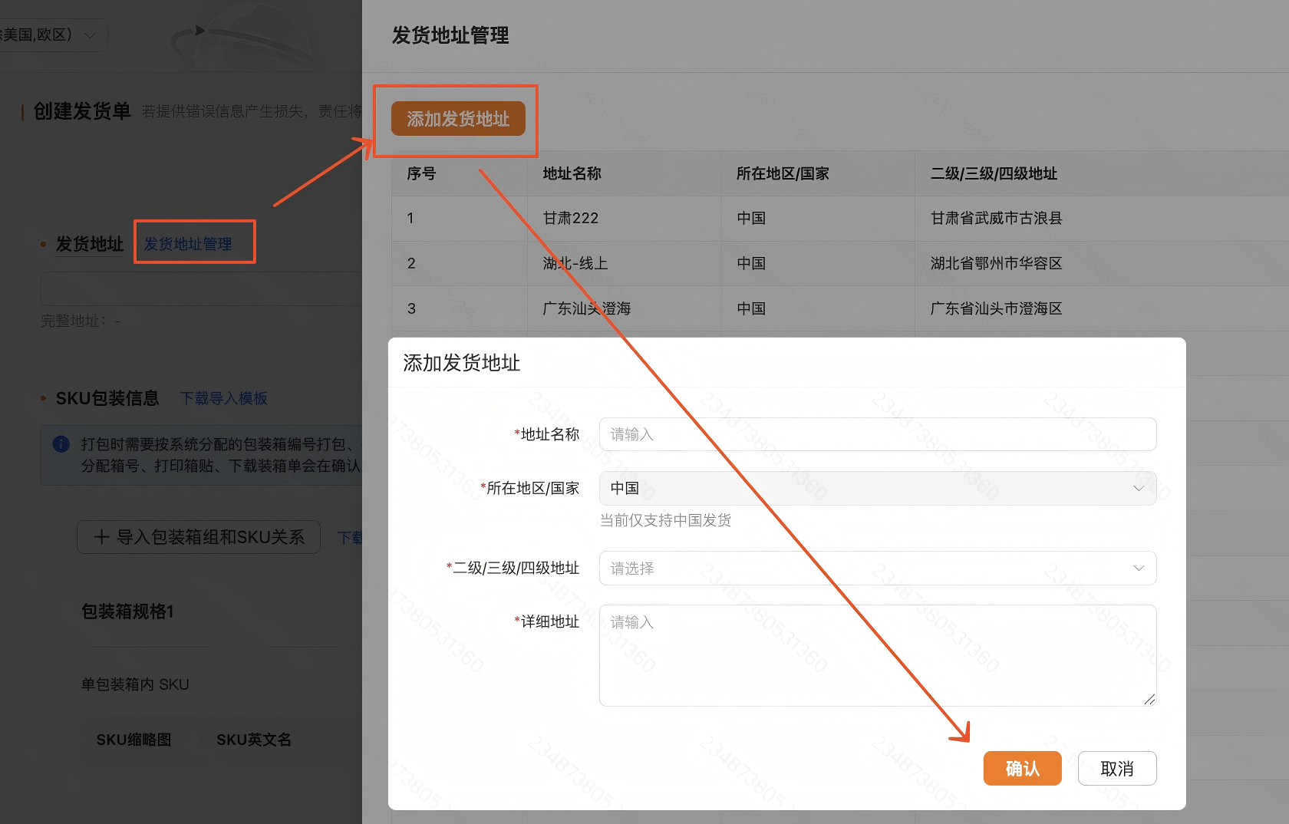The width and height of the screenshot is (1289, 824).
Task: Select the 甘肃222 address row
Action: 570,218
